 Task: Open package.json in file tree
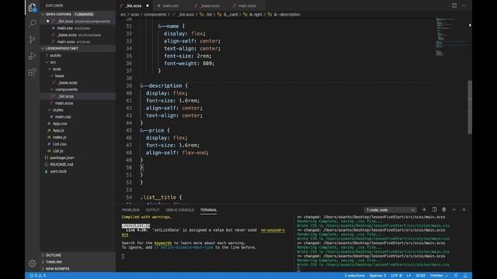pyautogui.click(x=62, y=157)
